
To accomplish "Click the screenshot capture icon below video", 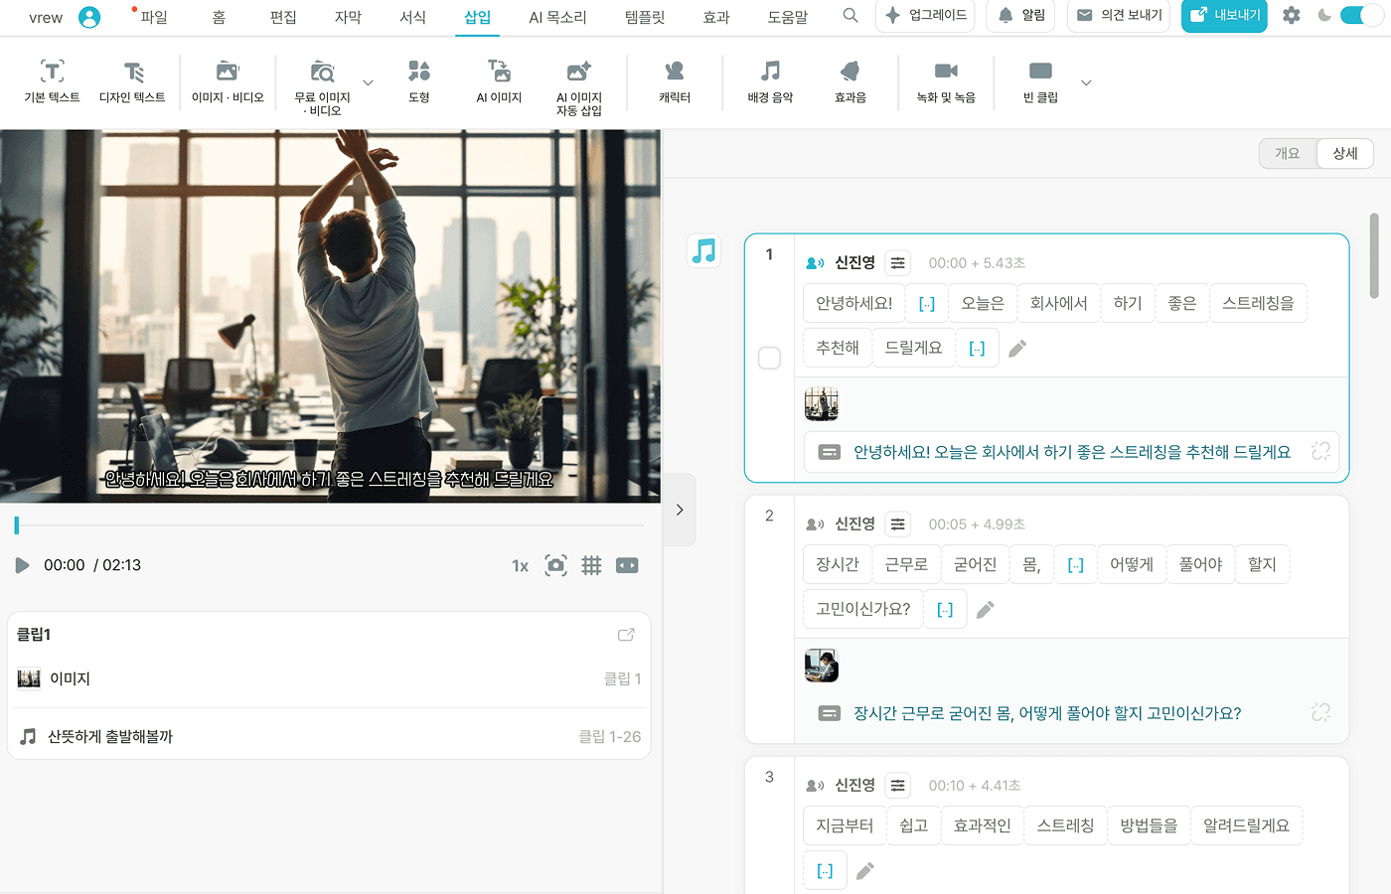I will pos(556,565).
